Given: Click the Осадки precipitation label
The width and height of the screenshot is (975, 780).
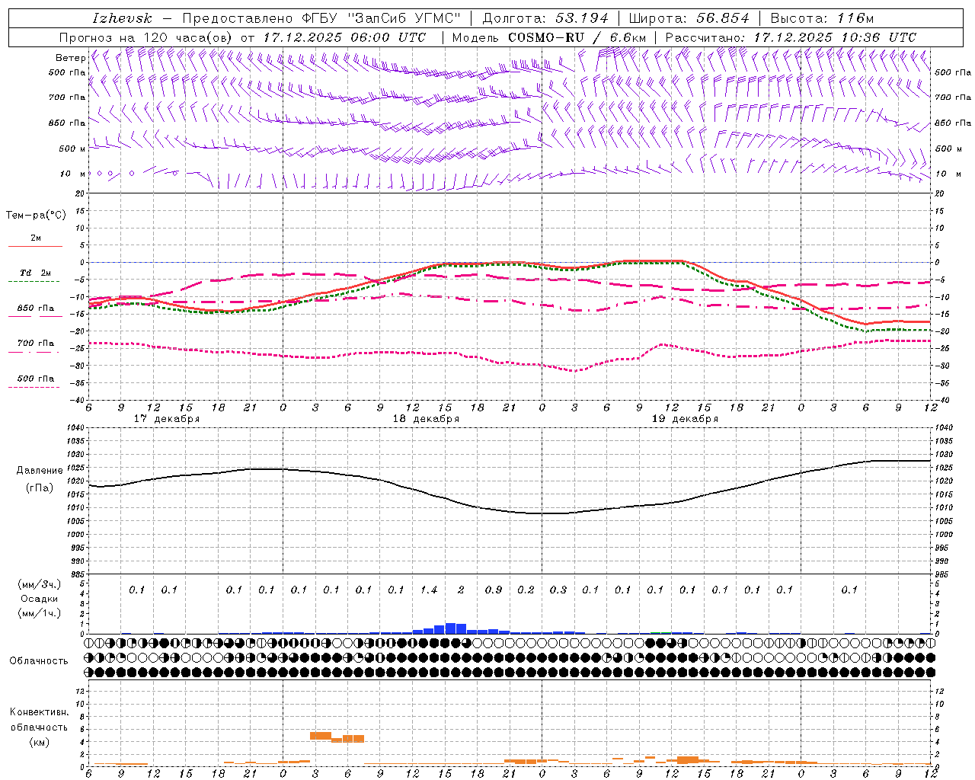Looking at the screenshot, I should pos(40,599).
